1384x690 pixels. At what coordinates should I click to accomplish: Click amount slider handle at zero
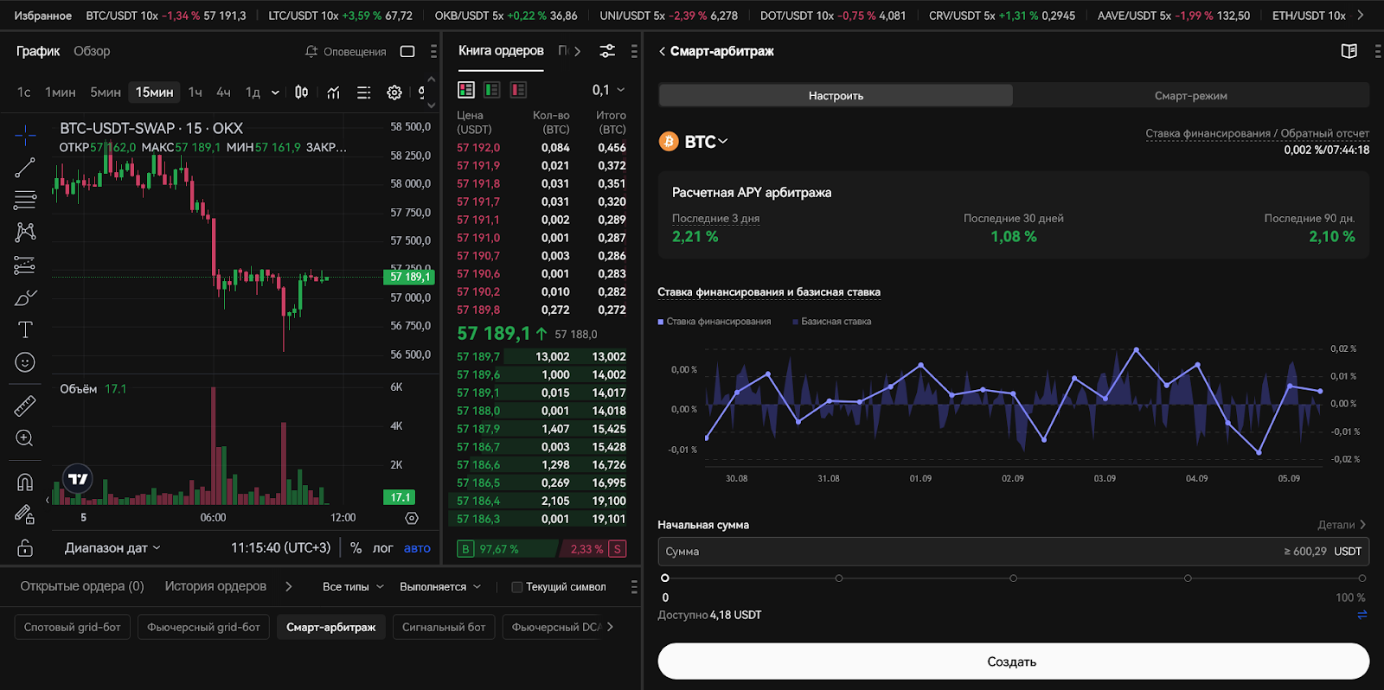coord(664,578)
